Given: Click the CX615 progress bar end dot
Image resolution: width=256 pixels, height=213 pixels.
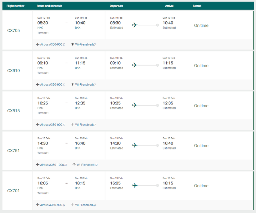Looking at the screenshot, I should coord(157,105).
